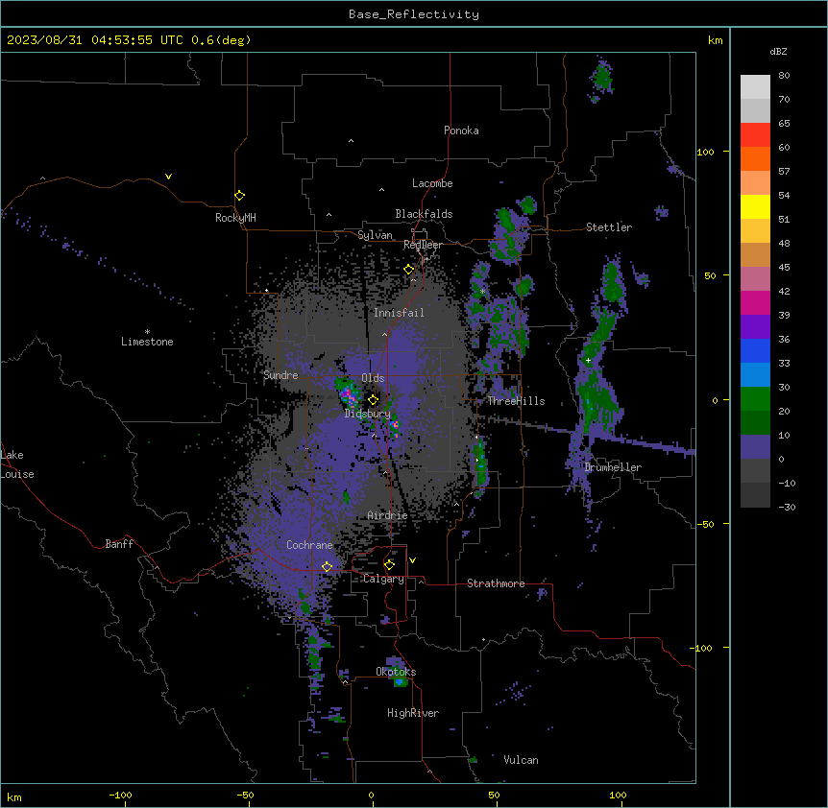Select the yellow marker below Cochrane label
The height and width of the screenshot is (808, 828).
click(327, 566)
